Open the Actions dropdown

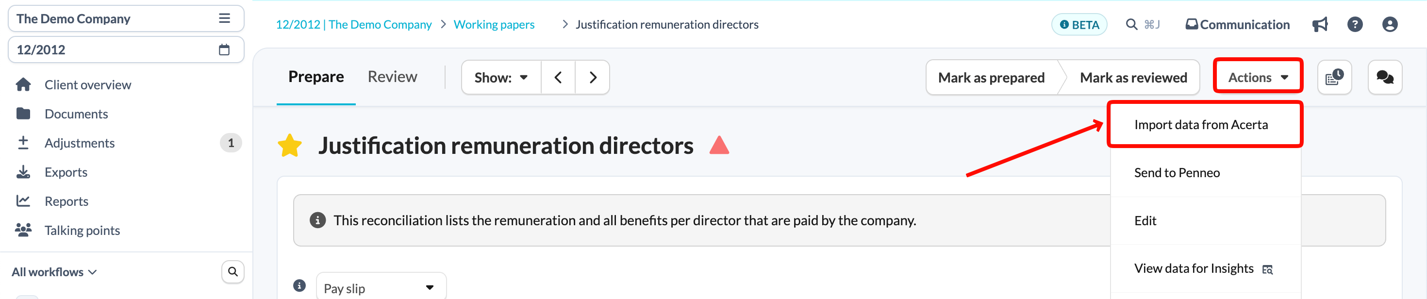click(1258, 78)
